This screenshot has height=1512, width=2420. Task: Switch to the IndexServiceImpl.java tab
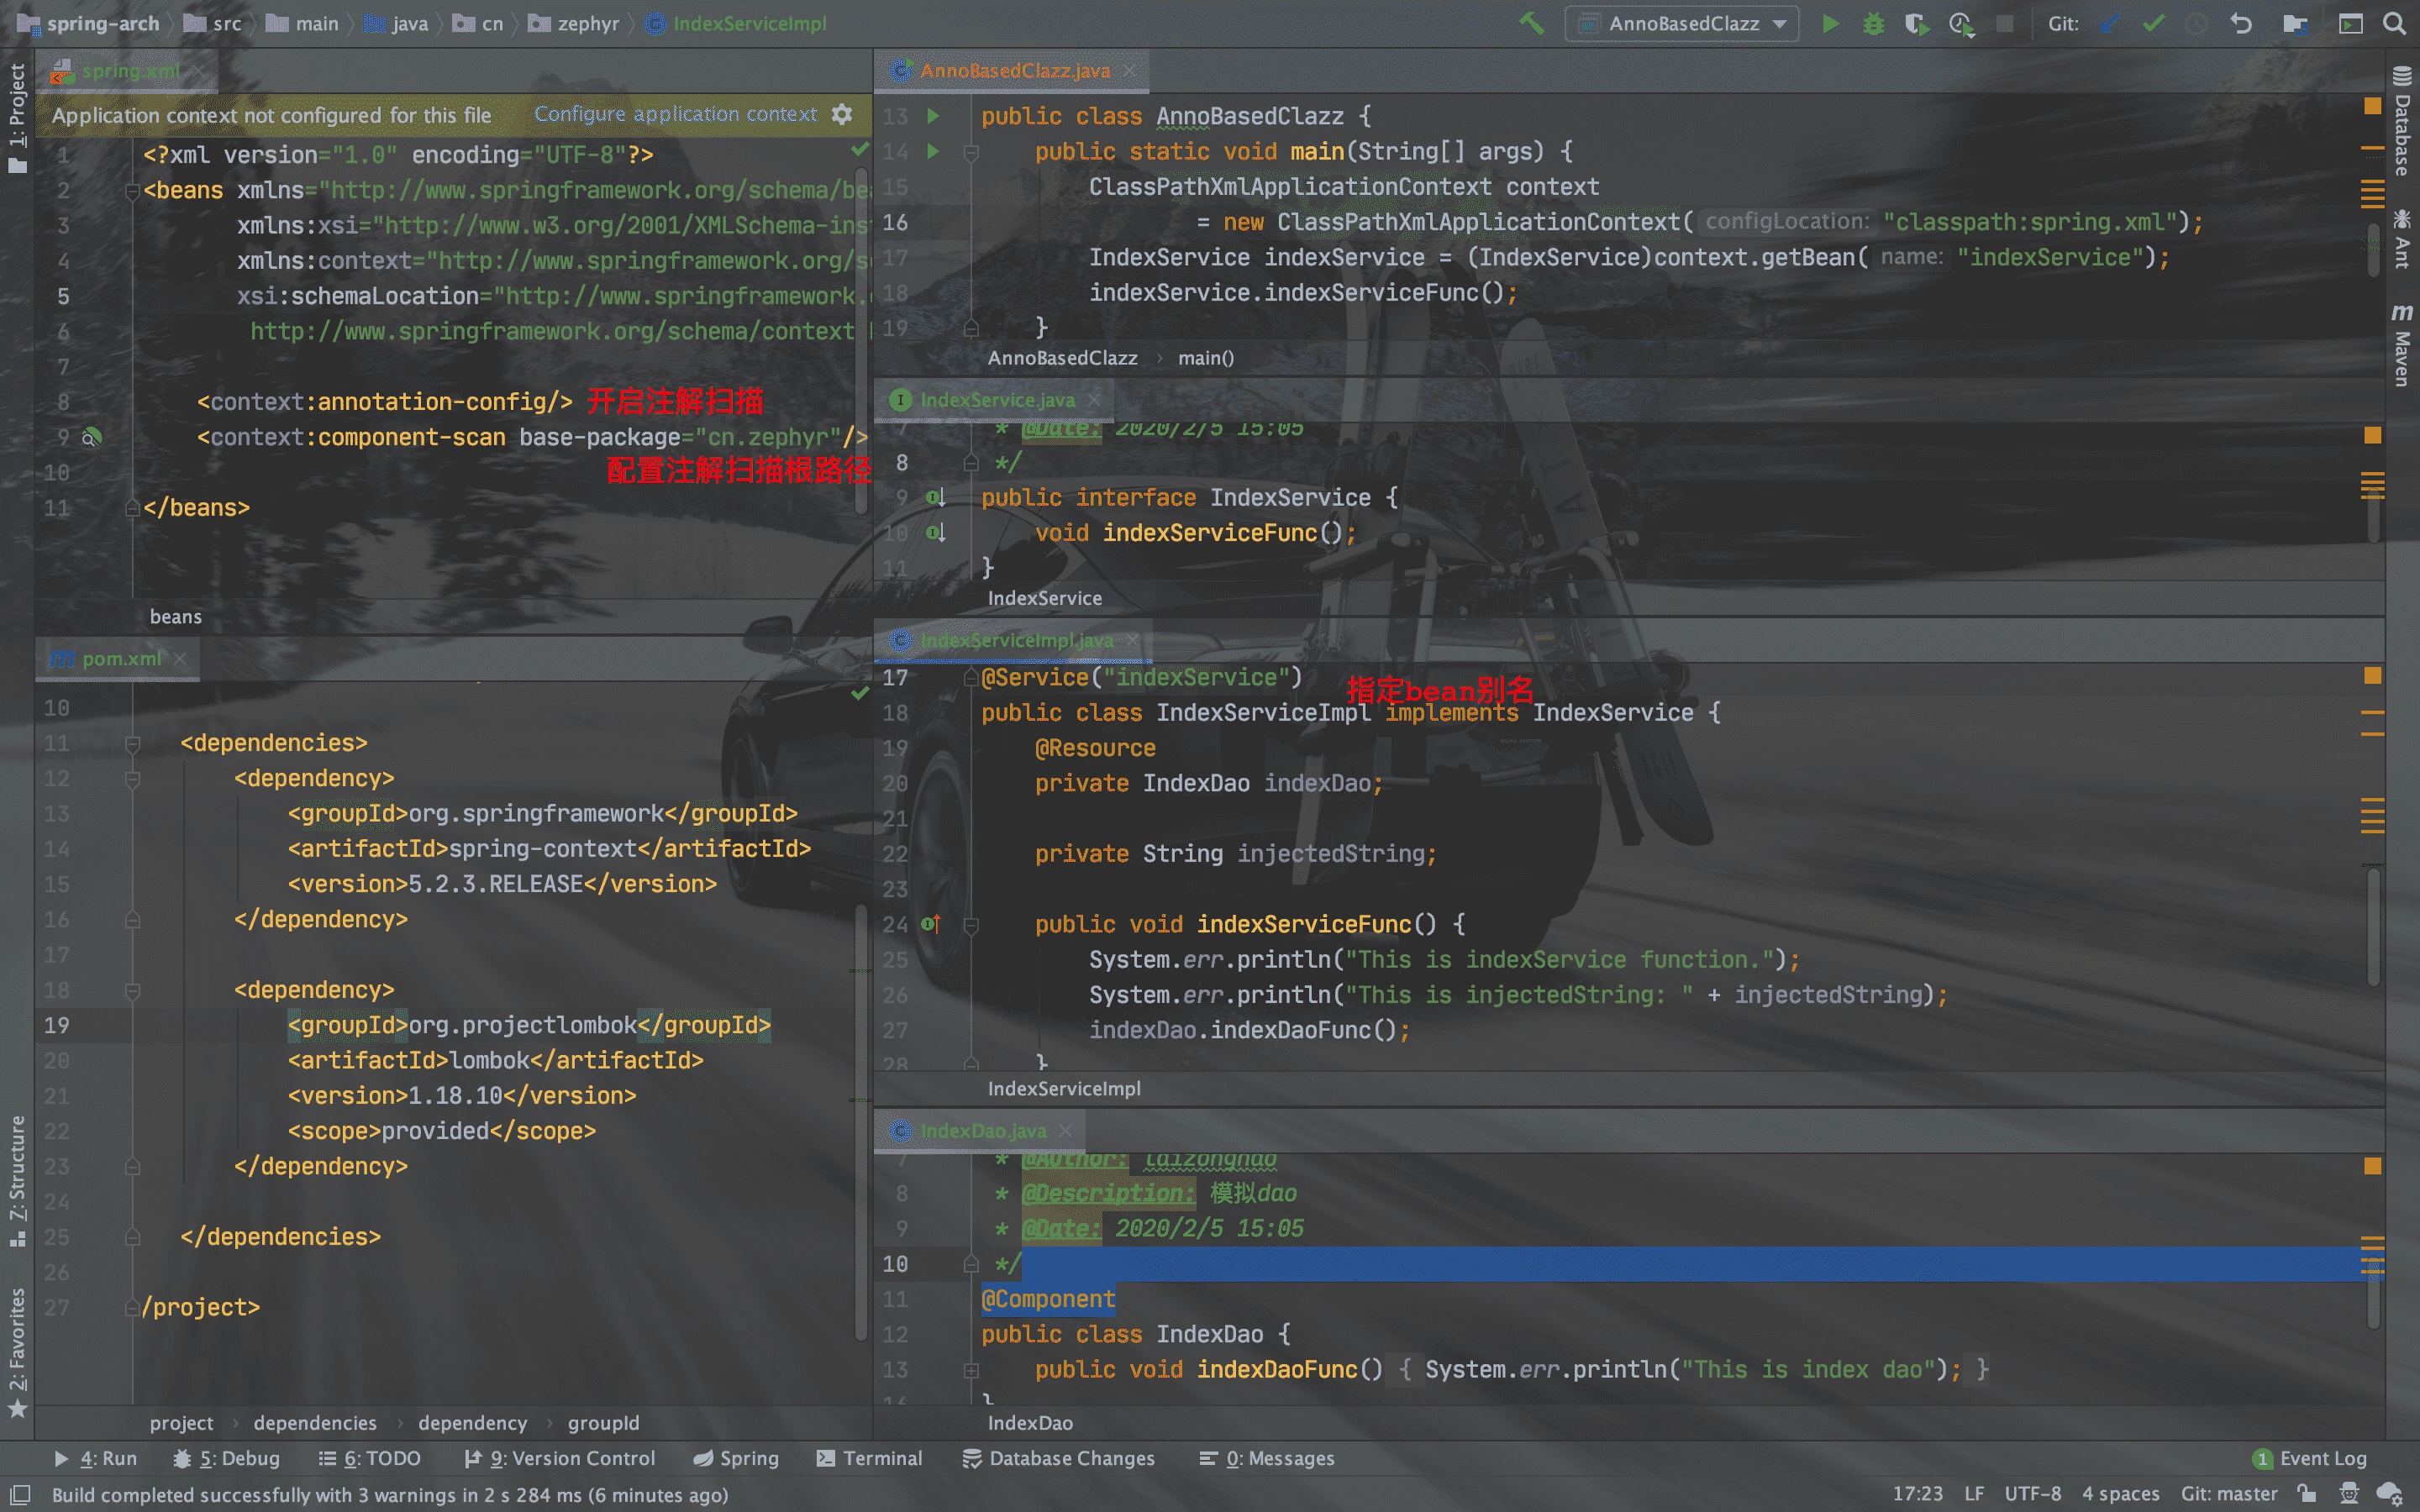(1015, 640)
